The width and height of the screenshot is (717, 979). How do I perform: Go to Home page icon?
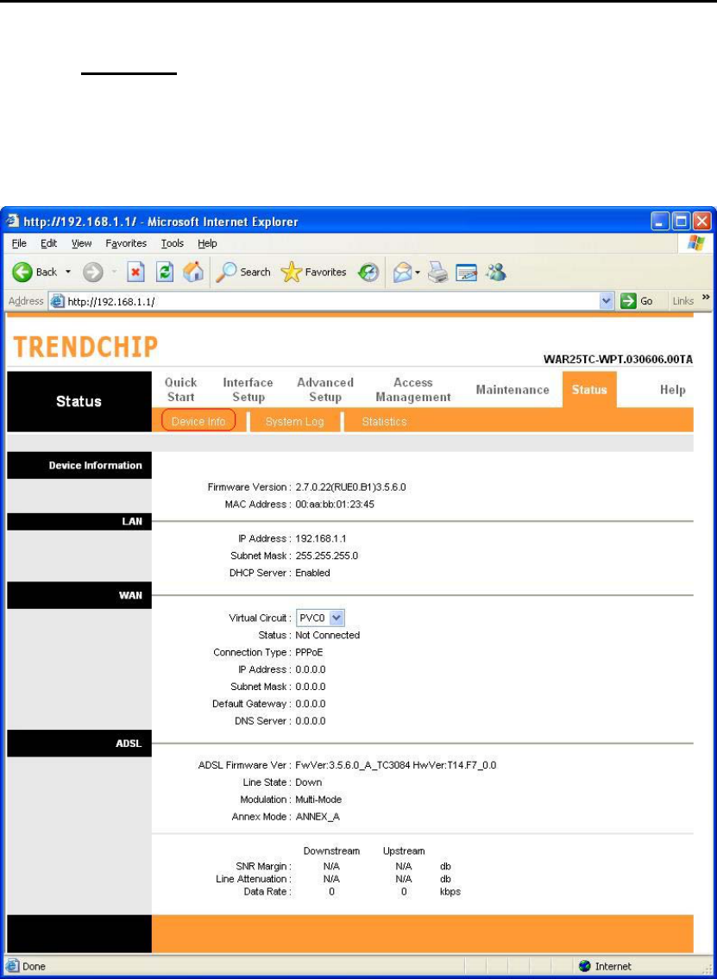(x=192, y=273)
